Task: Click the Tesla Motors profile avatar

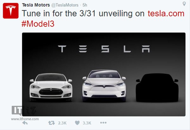Action: pyautogui.click(x=11, y=11)
